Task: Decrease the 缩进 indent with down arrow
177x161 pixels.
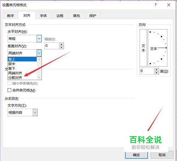Action: click(x=61, y=47)
